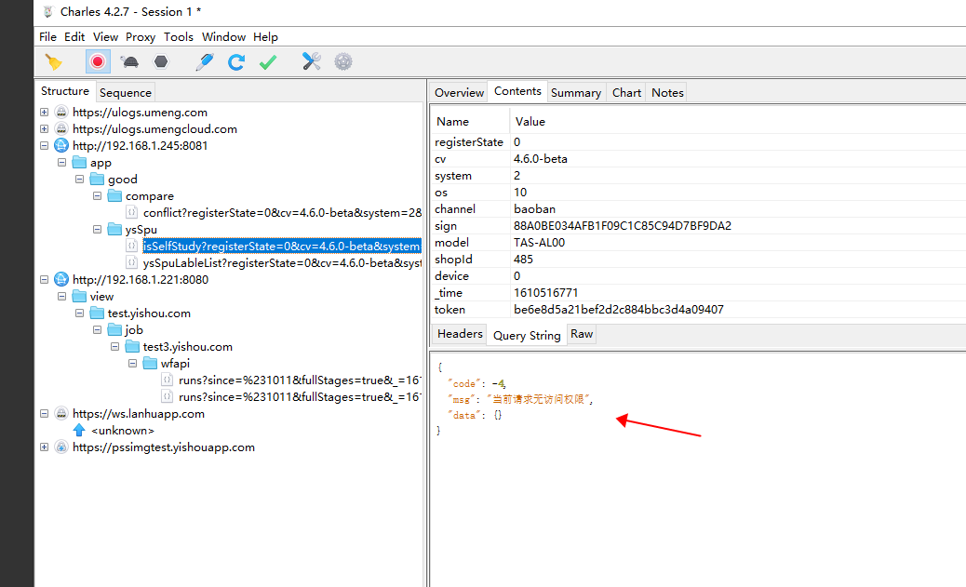Toggle the turtle Throttling icon
Viewport: 966px width, 587px height.
pyautogui.click(x=129, y=62)
